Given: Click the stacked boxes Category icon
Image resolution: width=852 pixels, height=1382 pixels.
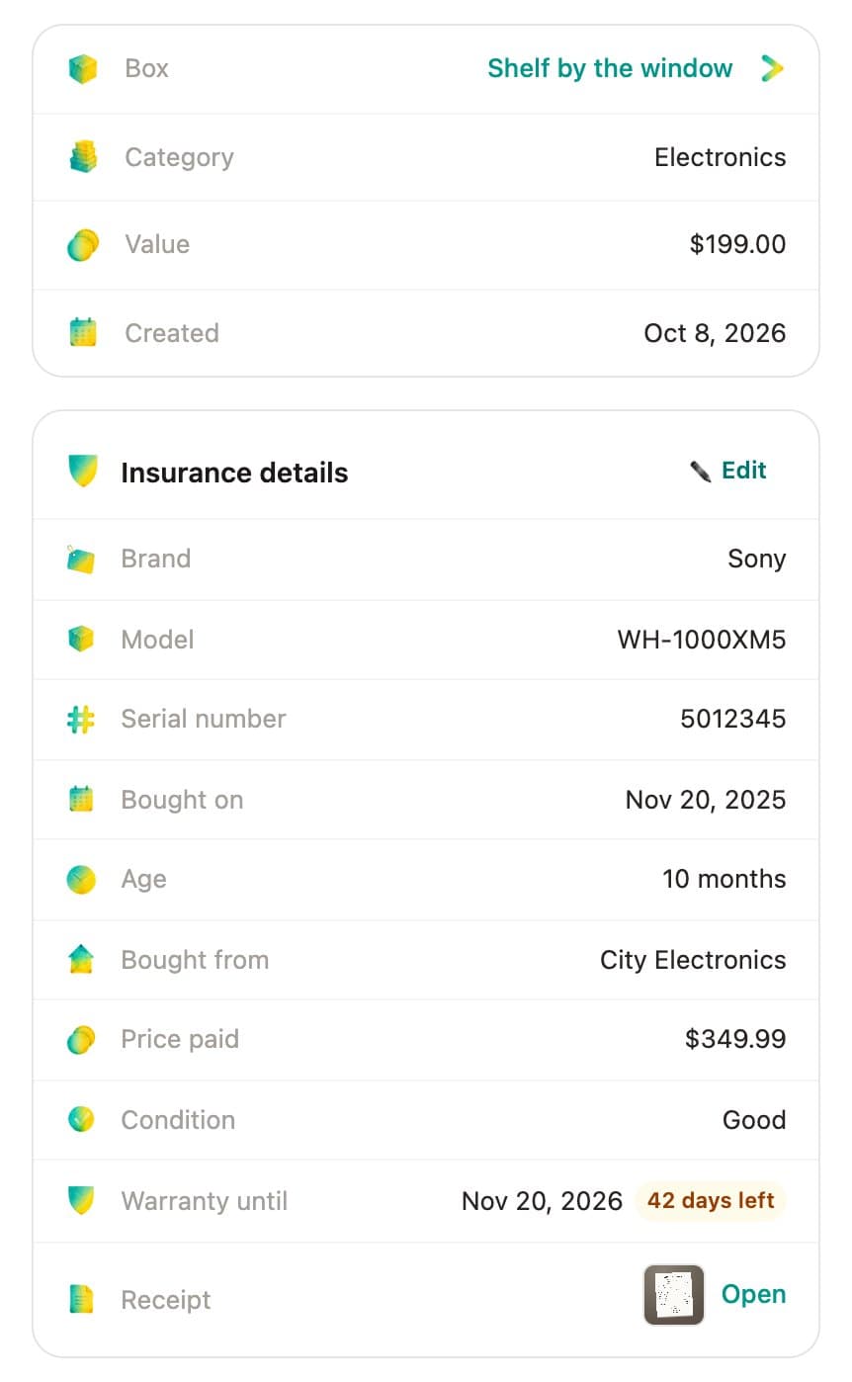Looking at the screenshot, I should coord(83,157).
